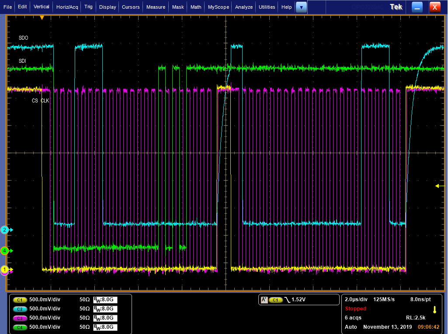448x334 pixels.
Task: Click the C1 bandwidth 8.0G field
Action: 105,300
